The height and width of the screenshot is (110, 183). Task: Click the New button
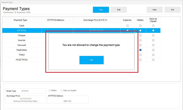(101, 10)
